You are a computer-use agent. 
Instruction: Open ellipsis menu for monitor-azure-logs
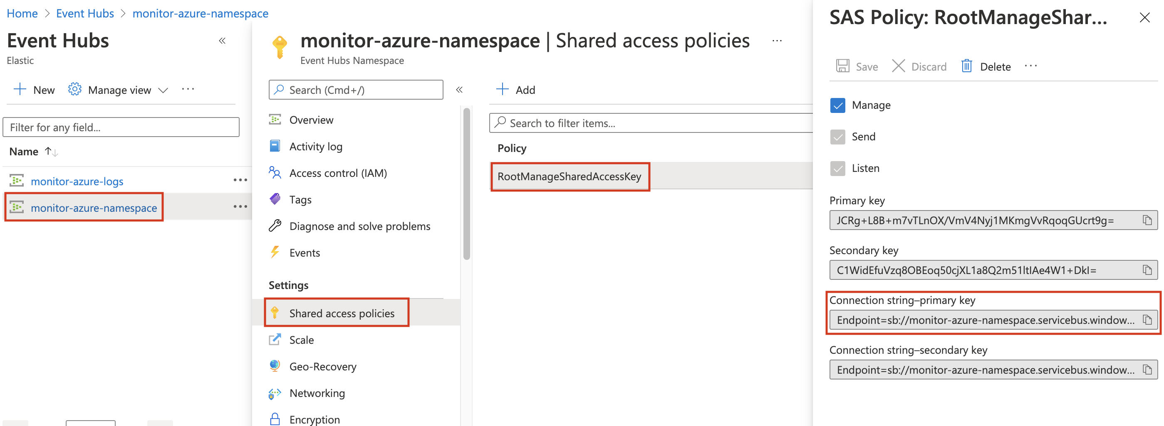point(240,180)
